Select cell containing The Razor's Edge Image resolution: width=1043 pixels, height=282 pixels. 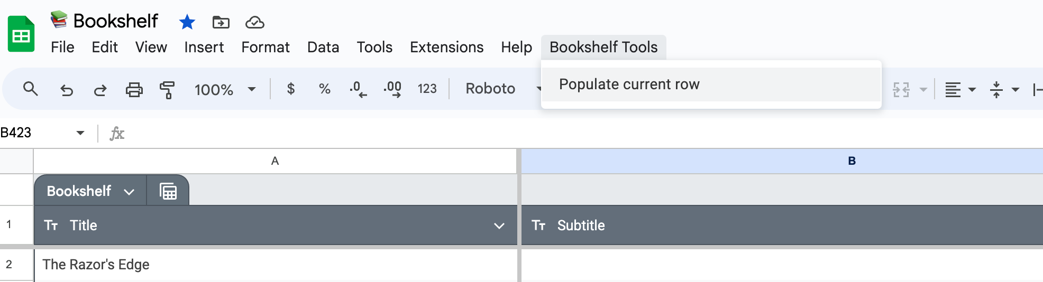pyautogui.click(x=275, y=265)
